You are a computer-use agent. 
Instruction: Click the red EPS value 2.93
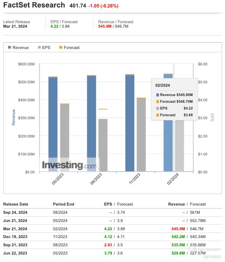click(x=108, y=245)
